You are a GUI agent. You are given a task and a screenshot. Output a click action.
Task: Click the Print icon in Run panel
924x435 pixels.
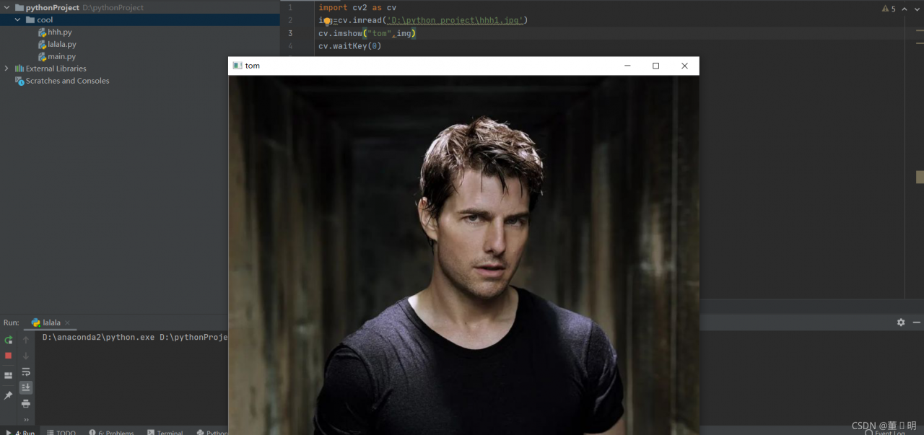(x=26, y=403)
